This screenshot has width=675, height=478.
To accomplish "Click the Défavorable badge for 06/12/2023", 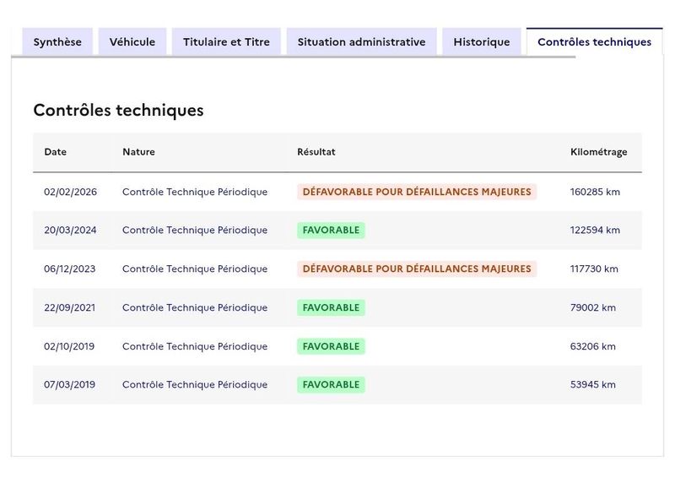I will click(x=417, y=269).
